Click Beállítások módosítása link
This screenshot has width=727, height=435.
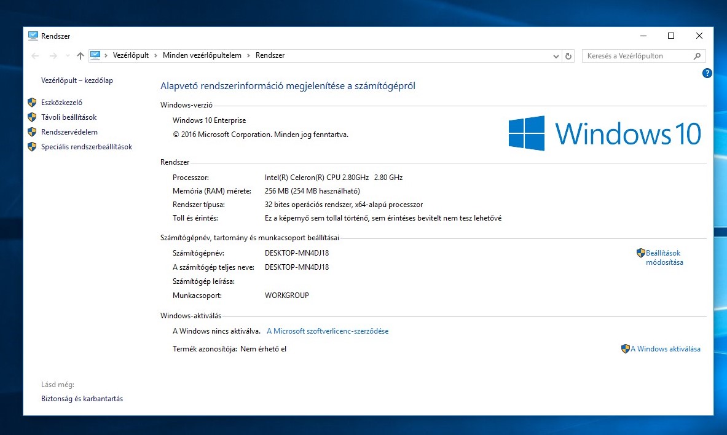coord(664,257)
